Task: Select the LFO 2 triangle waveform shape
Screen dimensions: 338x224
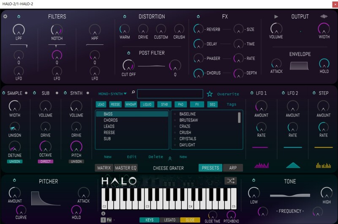Action: pos(293,166)
